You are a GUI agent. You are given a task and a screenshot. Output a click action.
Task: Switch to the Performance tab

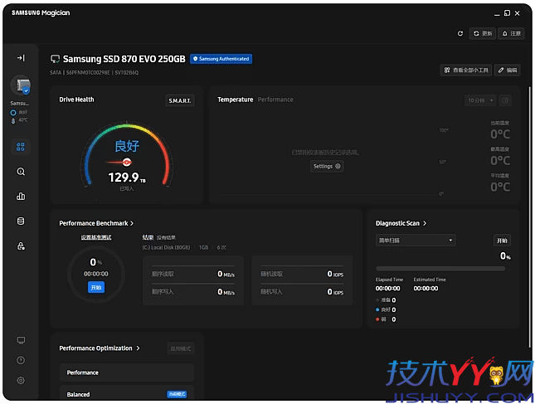tap(275, 100)
